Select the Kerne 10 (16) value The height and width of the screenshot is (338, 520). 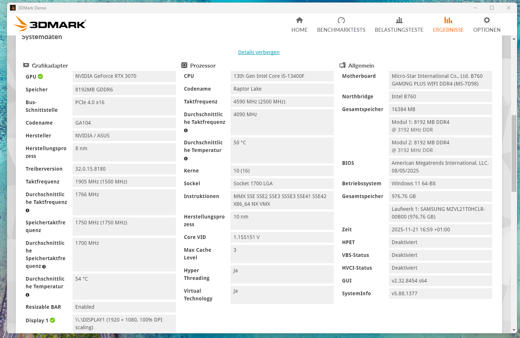tap(282, 171)
